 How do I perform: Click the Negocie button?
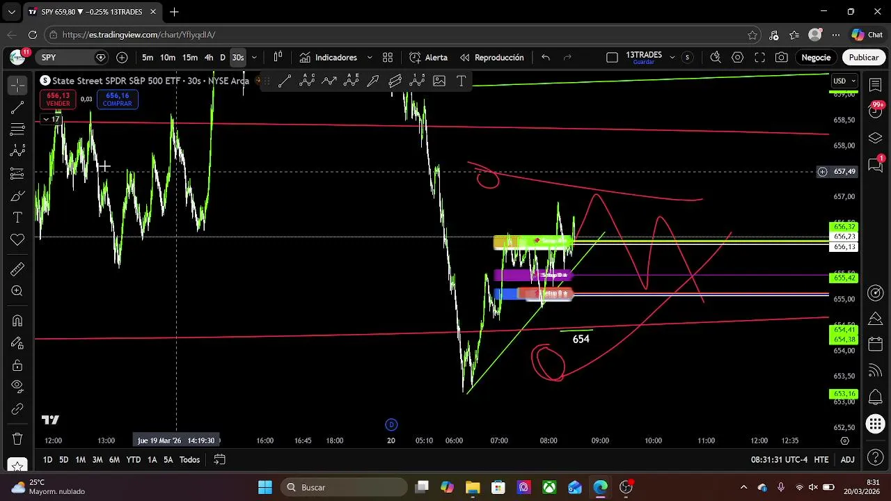(x=816, y=58)
